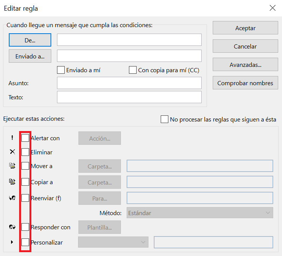This screenshot has width=282, height=256.
Task: Click the Aceptar button
Action: pyautogui.click(x=245, y=28)
